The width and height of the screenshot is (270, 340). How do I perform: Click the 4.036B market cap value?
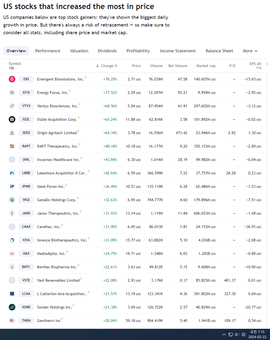[x=207, y=240]
